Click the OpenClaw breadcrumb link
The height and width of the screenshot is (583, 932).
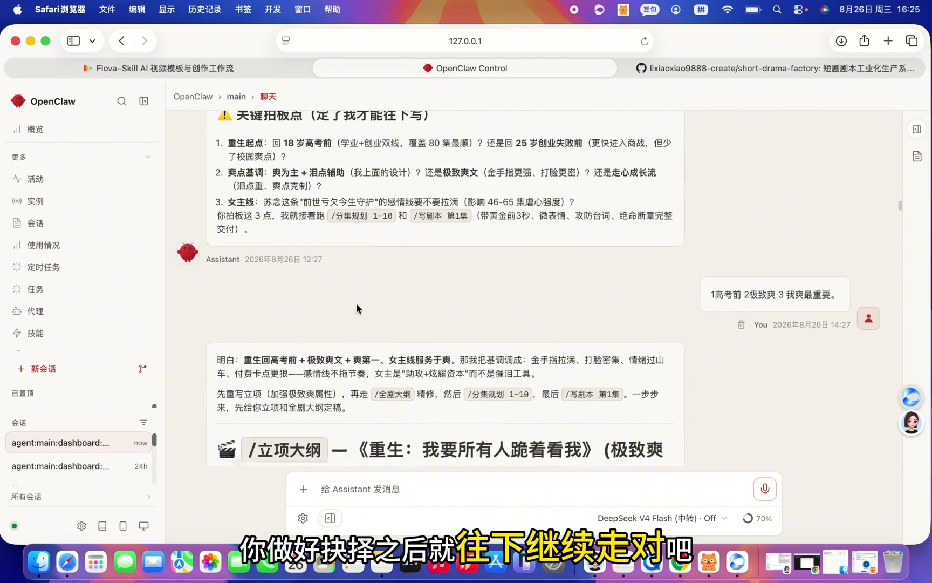pos(193,97)
